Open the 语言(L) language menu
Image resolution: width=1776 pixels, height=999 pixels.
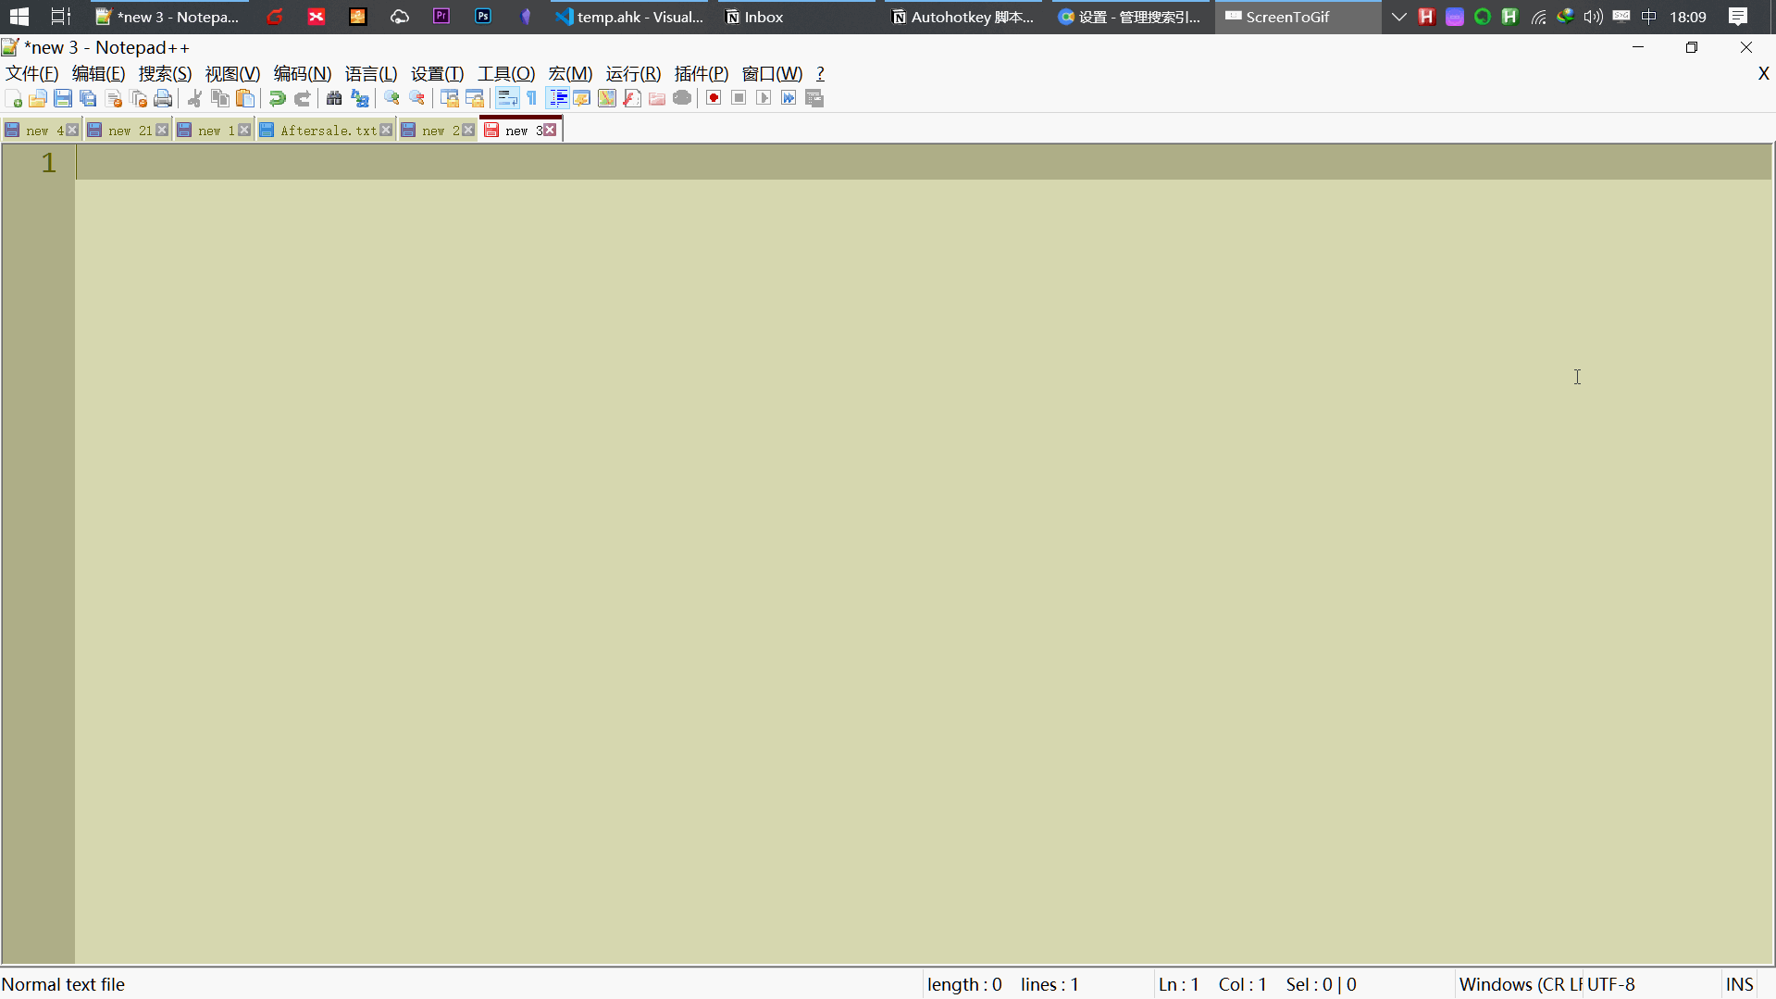point(371,74)
